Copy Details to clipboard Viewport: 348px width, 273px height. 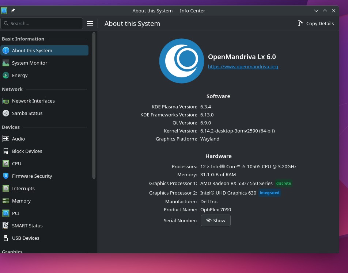pyautogui.click(x=315, y=23)
